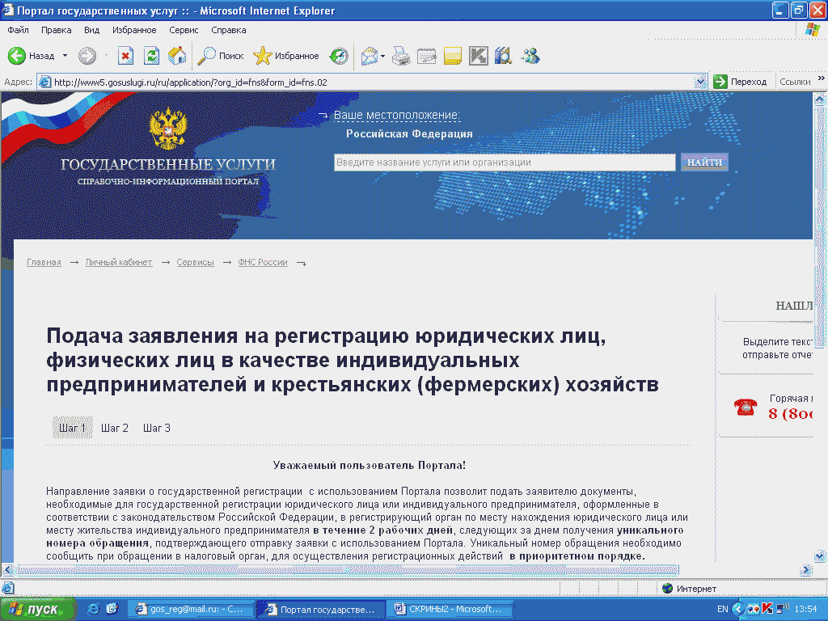
Task: Switch to the Шаг 2 tab
Action: coord(114,428)
